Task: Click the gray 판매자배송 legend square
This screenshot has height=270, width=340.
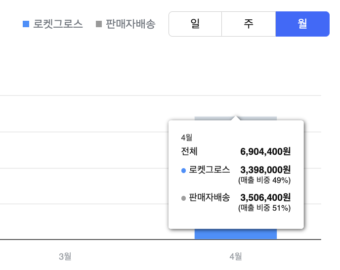Action: point(99,24)
